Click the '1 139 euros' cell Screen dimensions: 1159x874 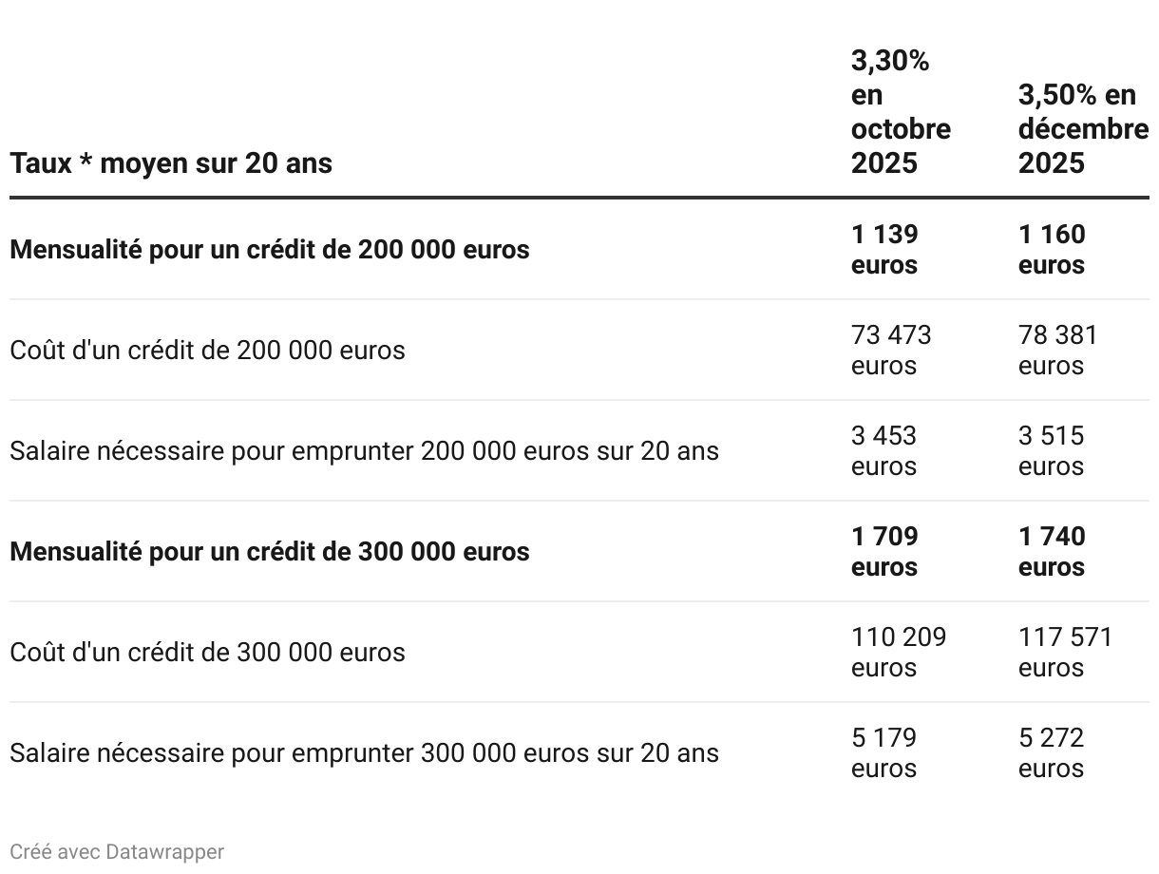click(x=884, y=250)
